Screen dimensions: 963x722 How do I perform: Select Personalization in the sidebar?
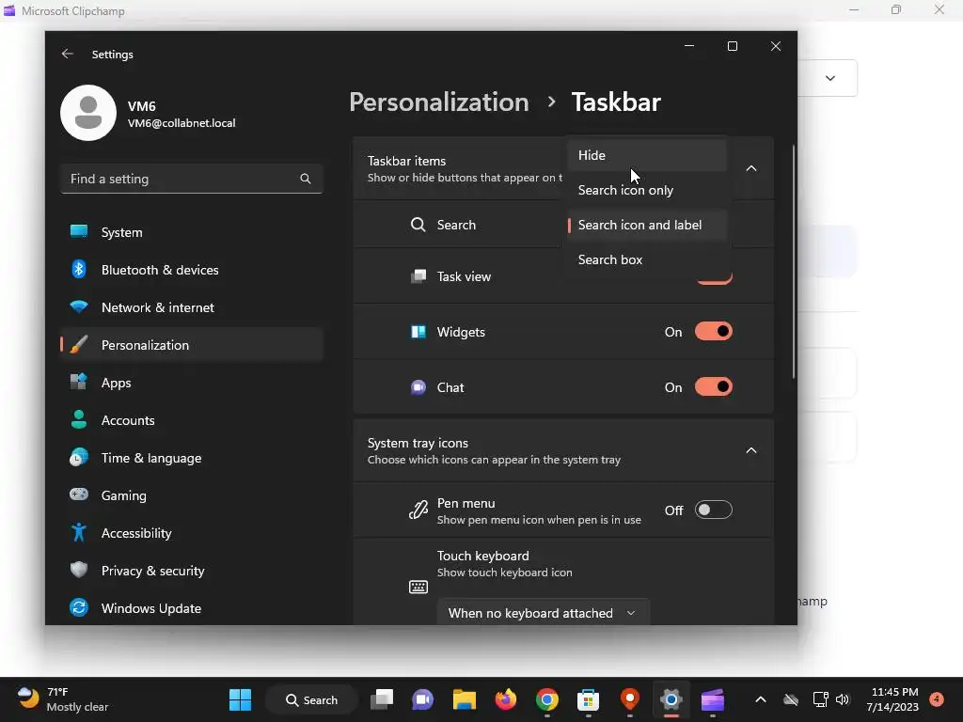pyautogui.click(x=192, y=345)
